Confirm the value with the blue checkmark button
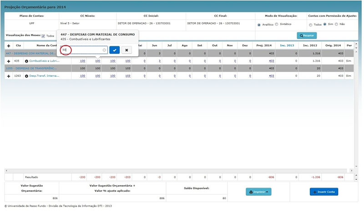Screen dimensions: 364x212 pyautogui.click(x=115, y=50)
